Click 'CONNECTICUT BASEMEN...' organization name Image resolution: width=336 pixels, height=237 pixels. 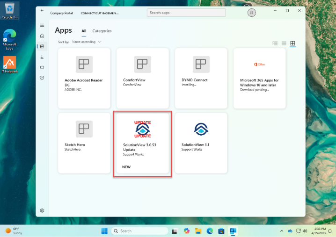(99, 13)
